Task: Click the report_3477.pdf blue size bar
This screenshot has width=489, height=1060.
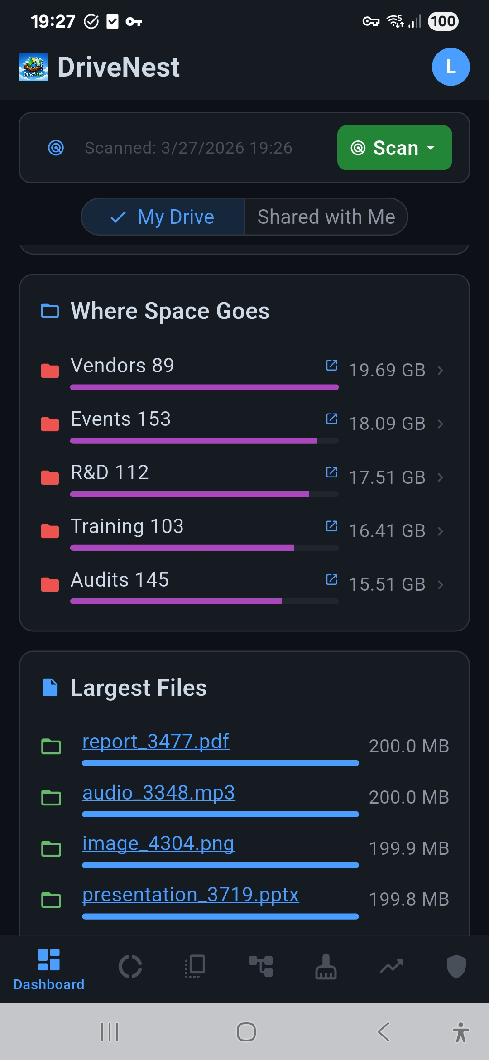Action: click(x=221, y=763)
